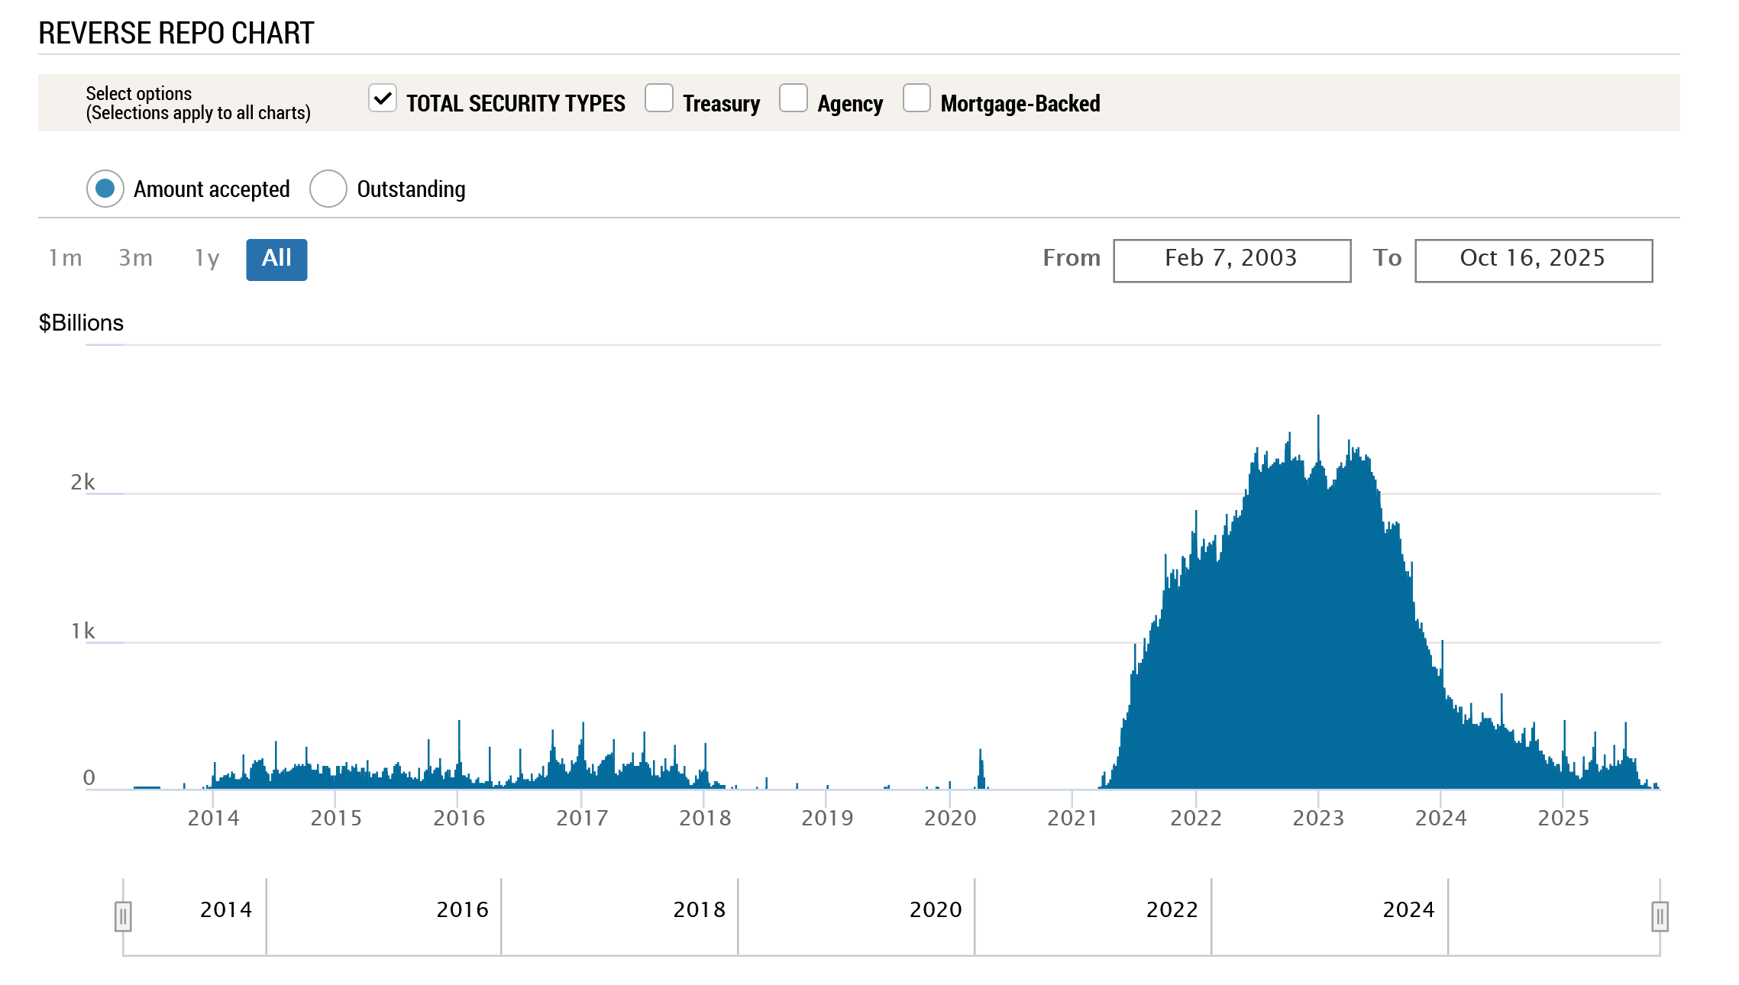Image resolution: width=1739 pixels, height=985 pixels.
Task: Select the Amount accepted radio button
Action: (x=105, y=189)
